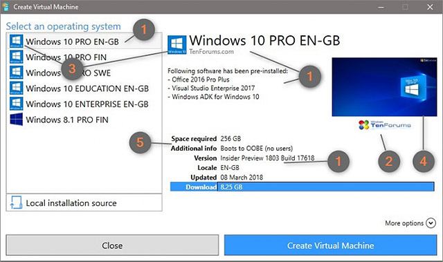443x262 pixels.
Task: Click the Windows 10 PRO SWE list icon
Action: coord(16,73)
